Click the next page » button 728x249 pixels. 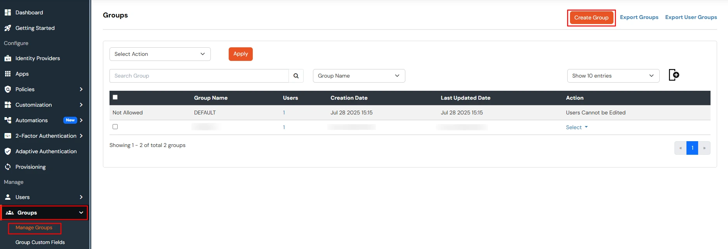coord(704,148)
